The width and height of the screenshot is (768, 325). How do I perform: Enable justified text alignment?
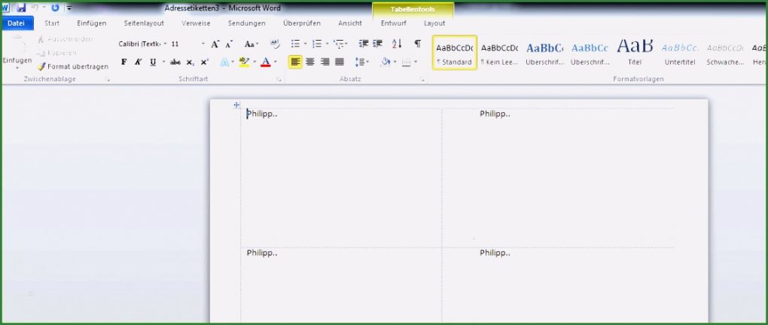pos(340,62)
